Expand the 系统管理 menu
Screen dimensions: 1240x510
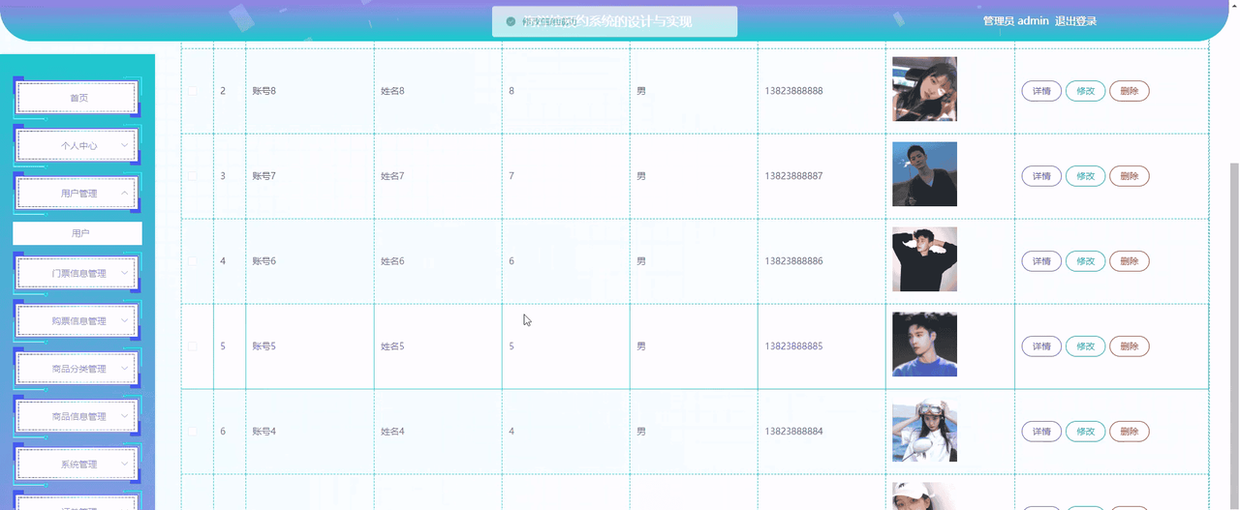tap(77, 465)
